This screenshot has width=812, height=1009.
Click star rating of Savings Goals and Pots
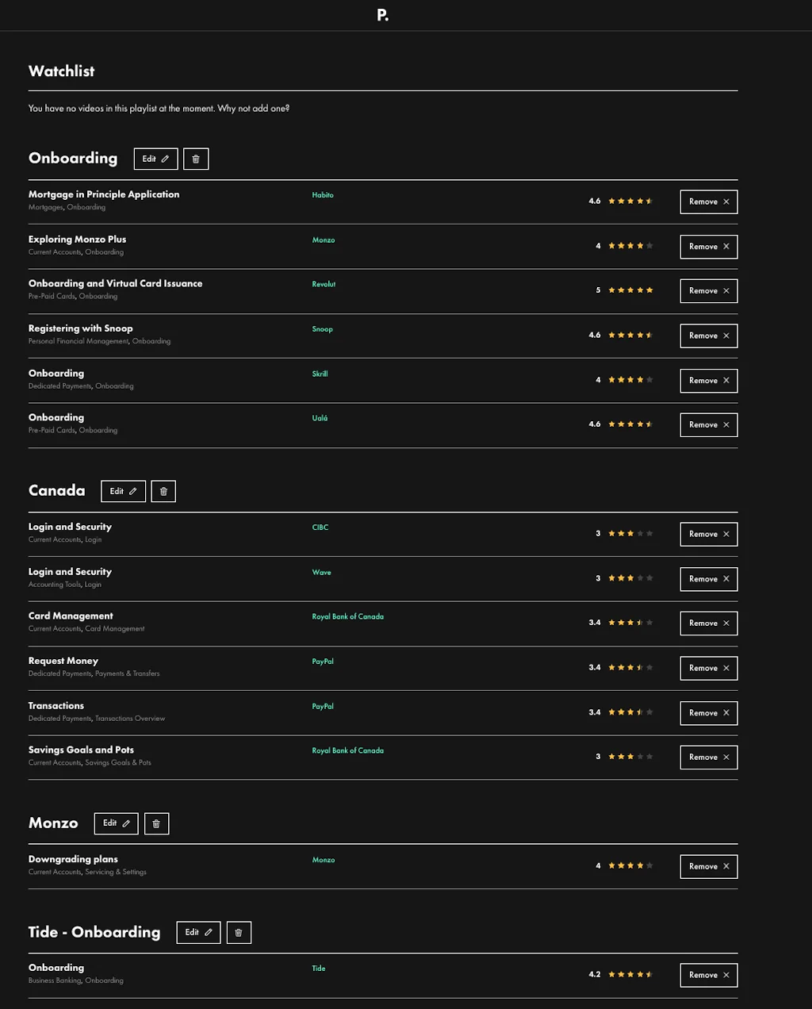[x=630, y=757]
